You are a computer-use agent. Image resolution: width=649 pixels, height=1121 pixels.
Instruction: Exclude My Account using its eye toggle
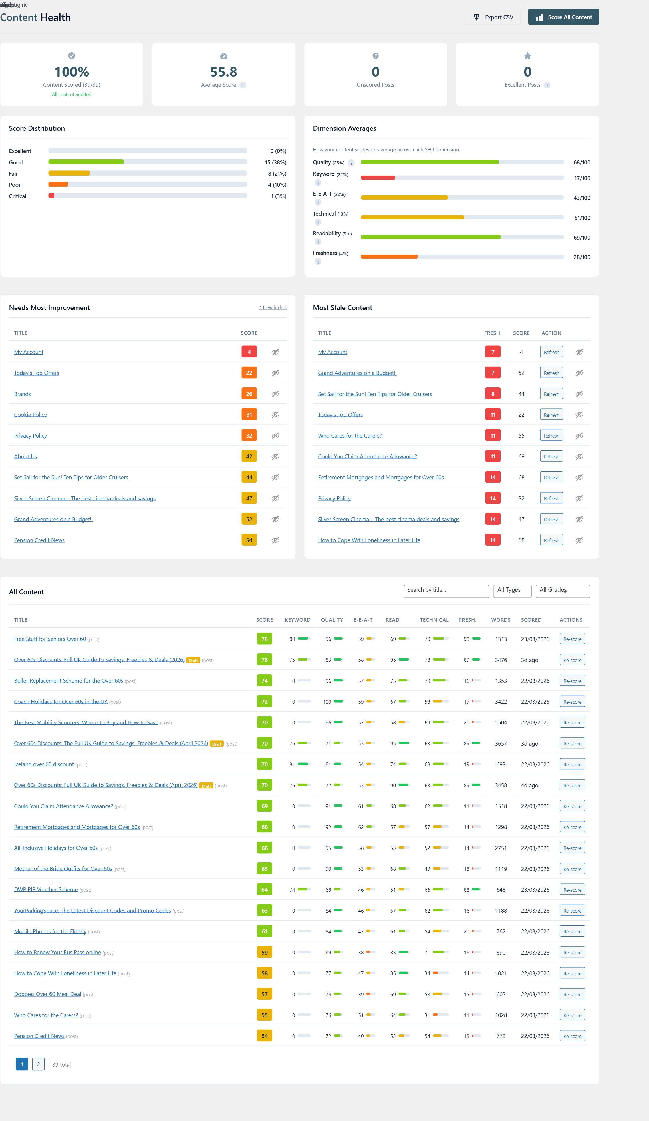pyautogui.click(x=275, y=352)
